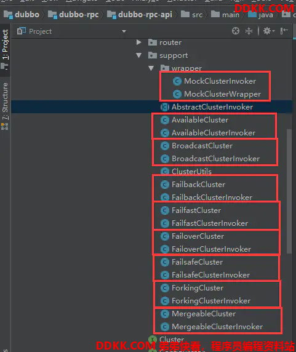The height and width of the screenshot is (352, 296).
Task: Select AbstractClusterInvoker class
Action: coord(212,107)
